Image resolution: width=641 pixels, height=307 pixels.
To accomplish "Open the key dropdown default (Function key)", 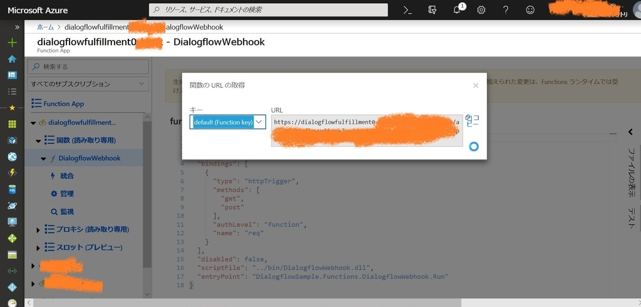I will point(228,122).
